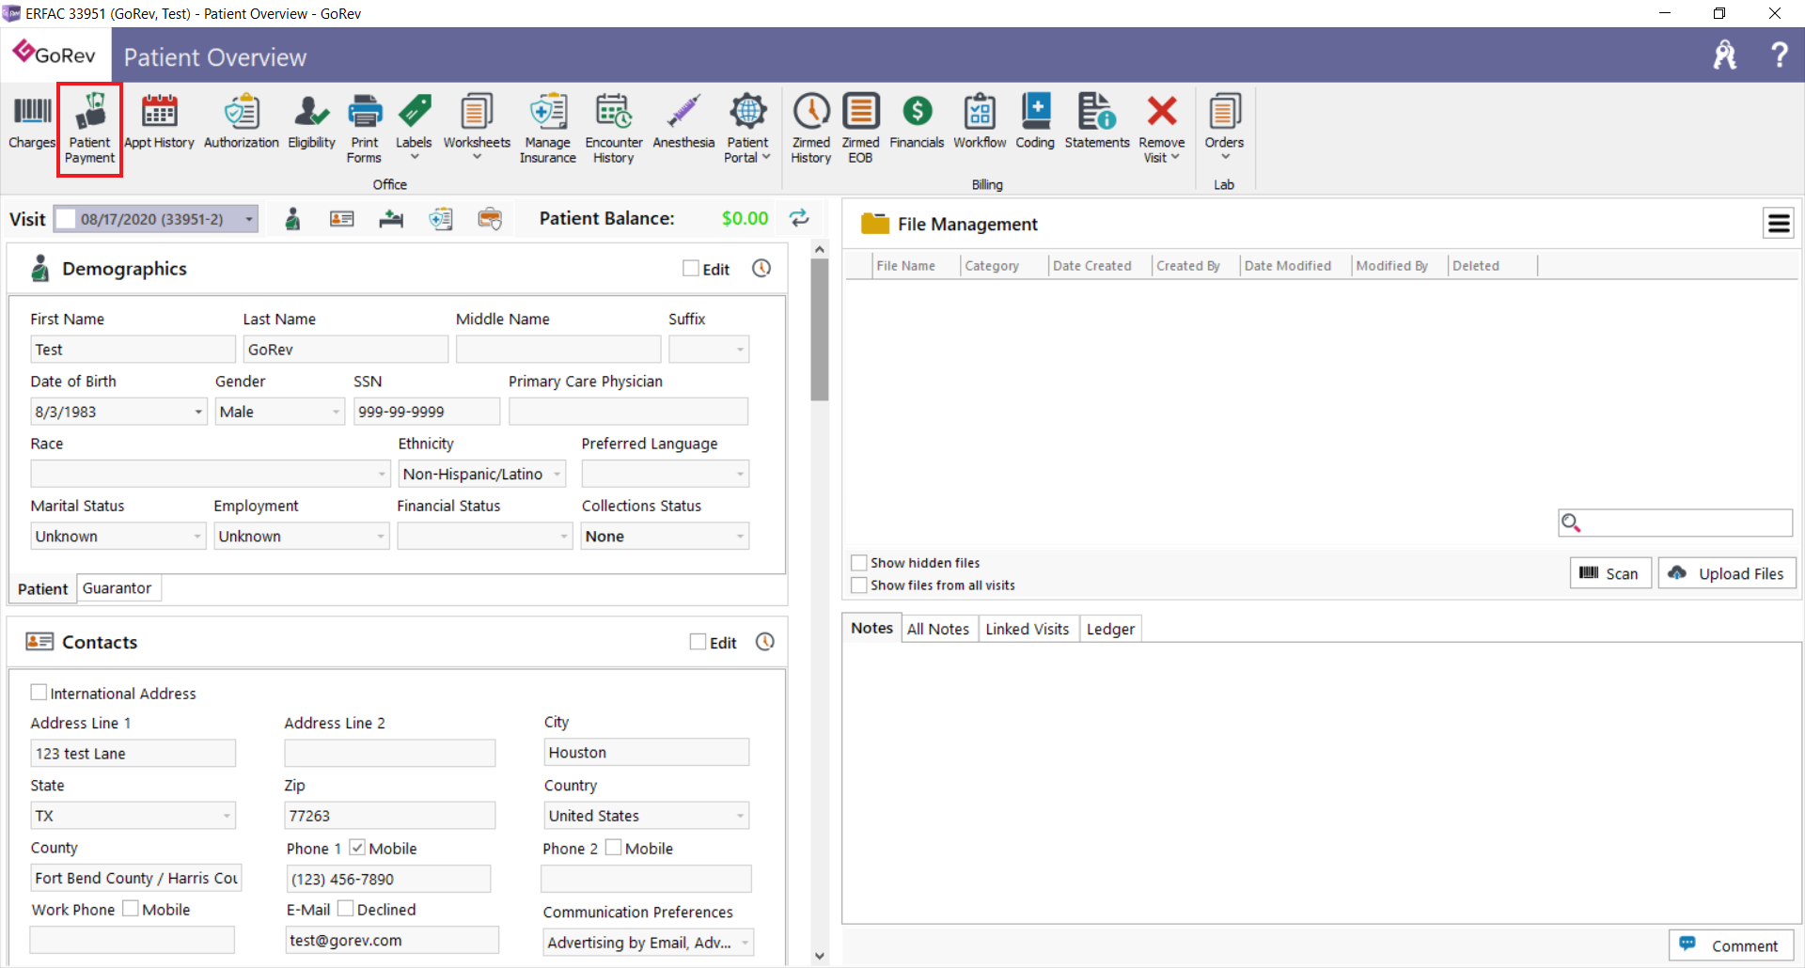Open the Visit date dropdown

249,219
